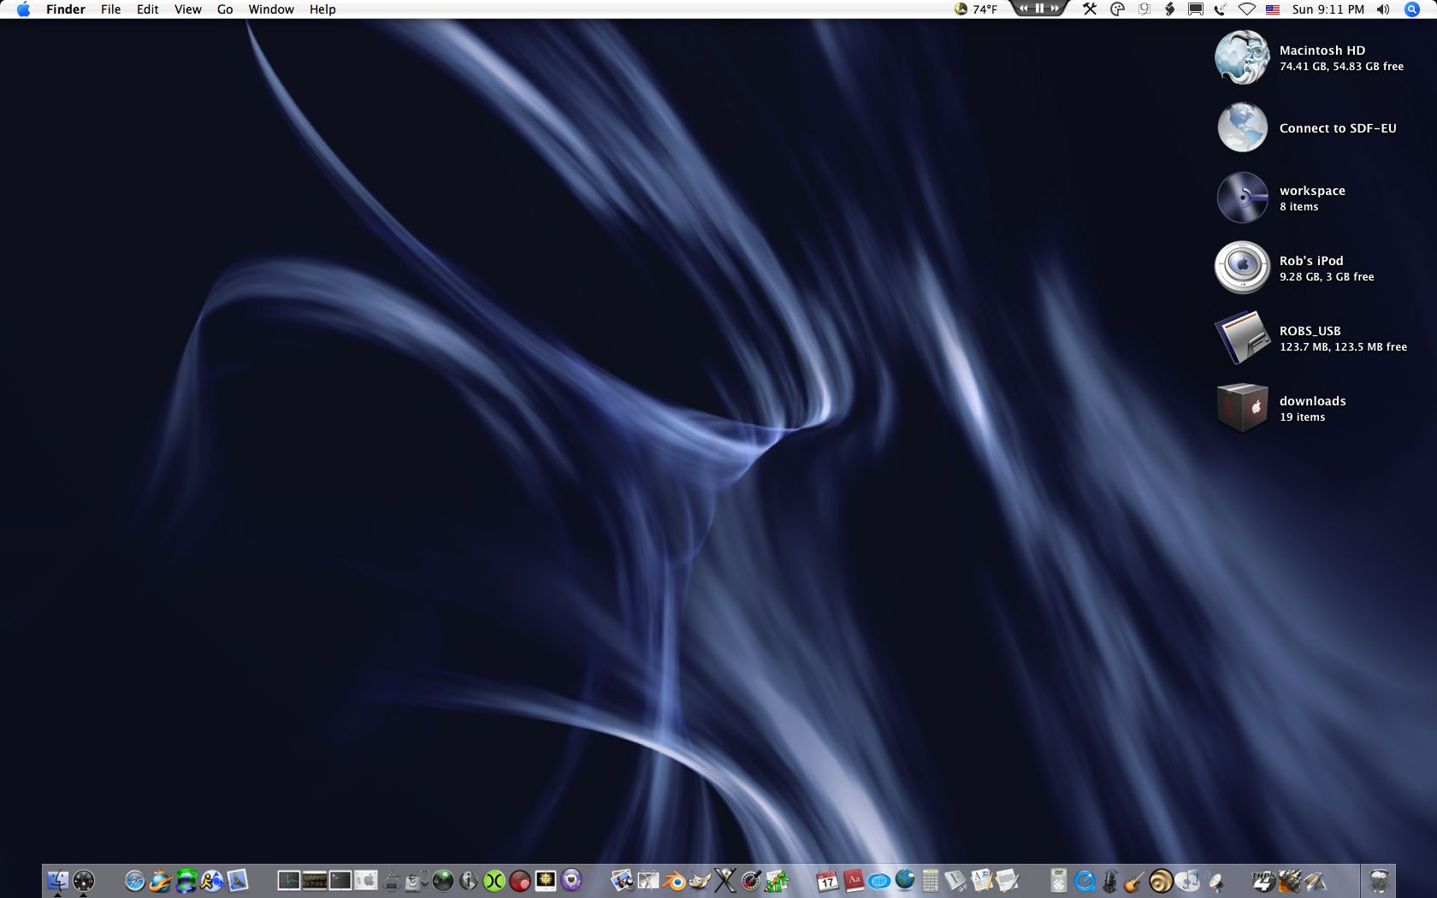The width and height of the screenshot is (1437, 898).
Task: Open AIM running man icon in Dock
Action: pyautogui.click(x=211, y=880)
